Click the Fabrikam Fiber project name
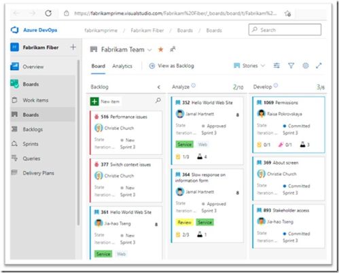339x273 pixels. point(41,48)
